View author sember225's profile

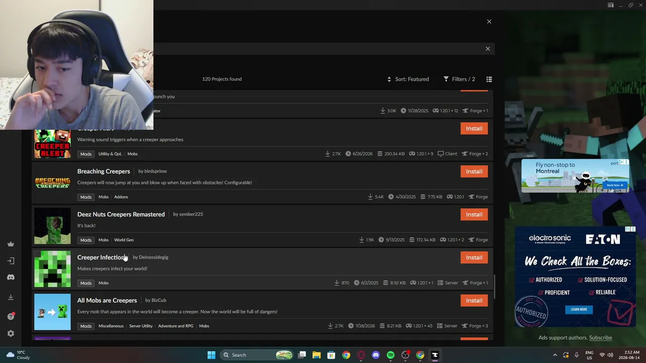click(188, 214)
